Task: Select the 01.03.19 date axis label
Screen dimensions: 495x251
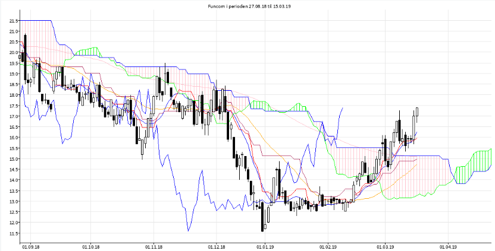Action: pyautogui.click(x=385, y=247)
